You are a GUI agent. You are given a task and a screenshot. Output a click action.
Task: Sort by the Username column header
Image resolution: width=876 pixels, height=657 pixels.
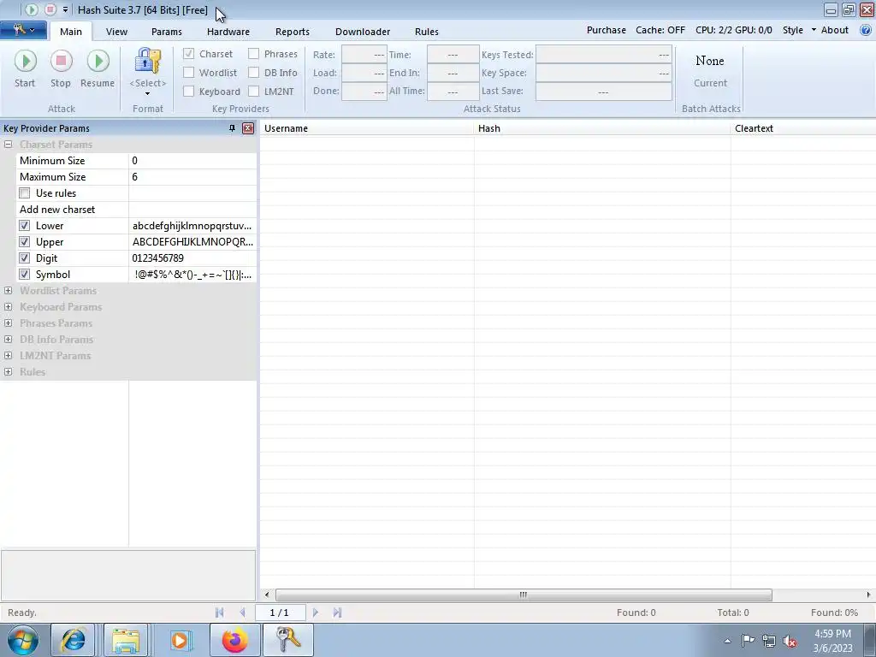coord(366,128)
